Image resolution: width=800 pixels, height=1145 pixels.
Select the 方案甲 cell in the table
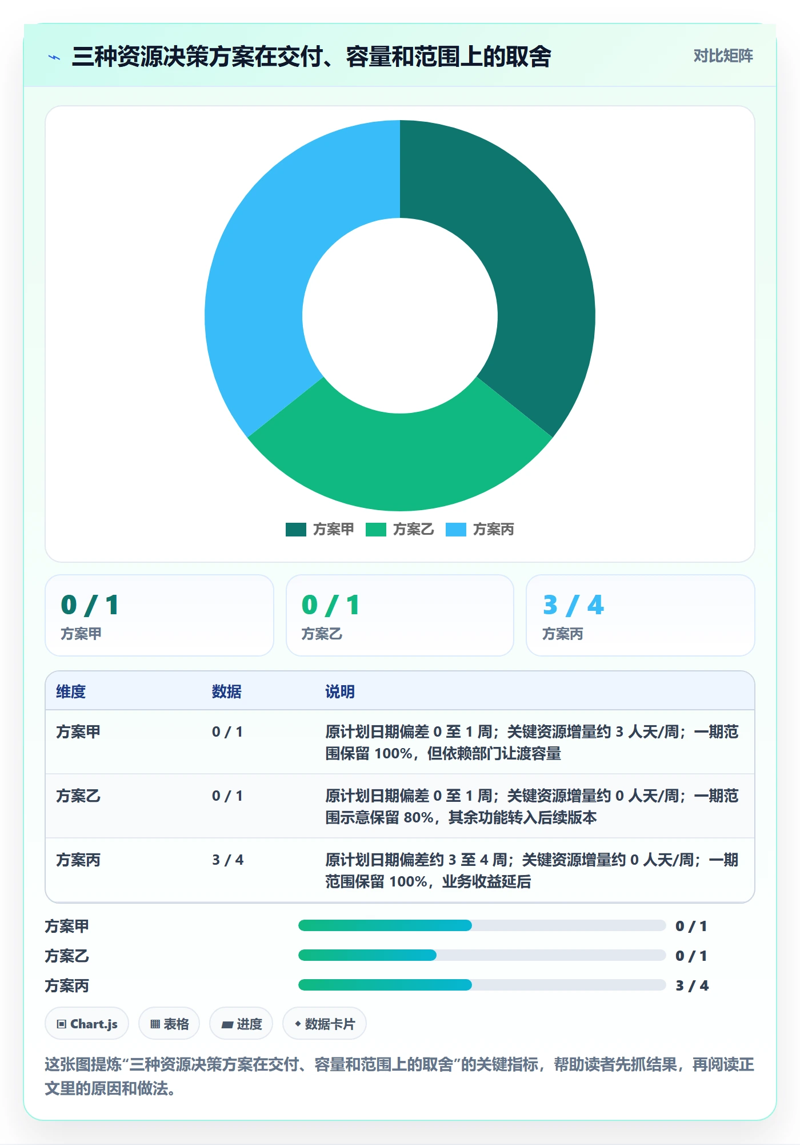tap(78, 731)
